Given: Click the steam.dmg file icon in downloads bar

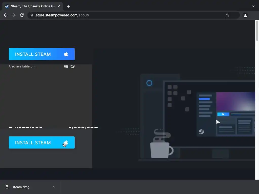Looking at the screenshot, I should (x=7, y=187).
